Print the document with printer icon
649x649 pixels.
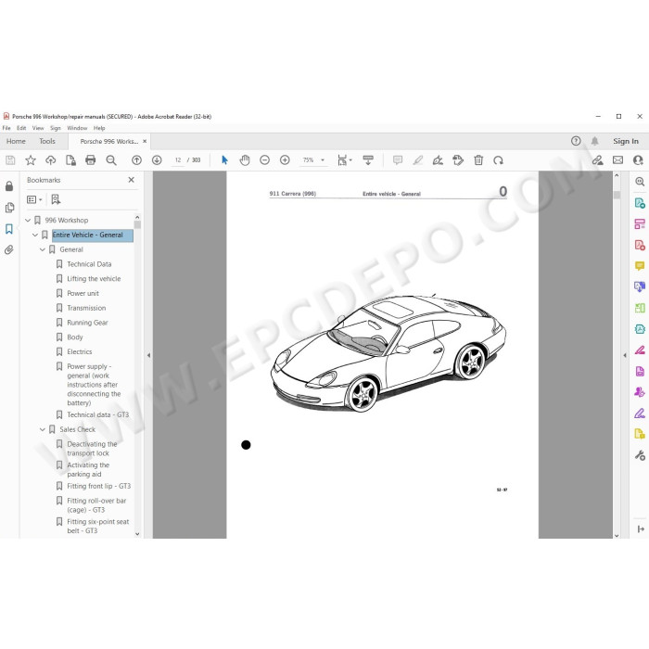click(90, 160)
